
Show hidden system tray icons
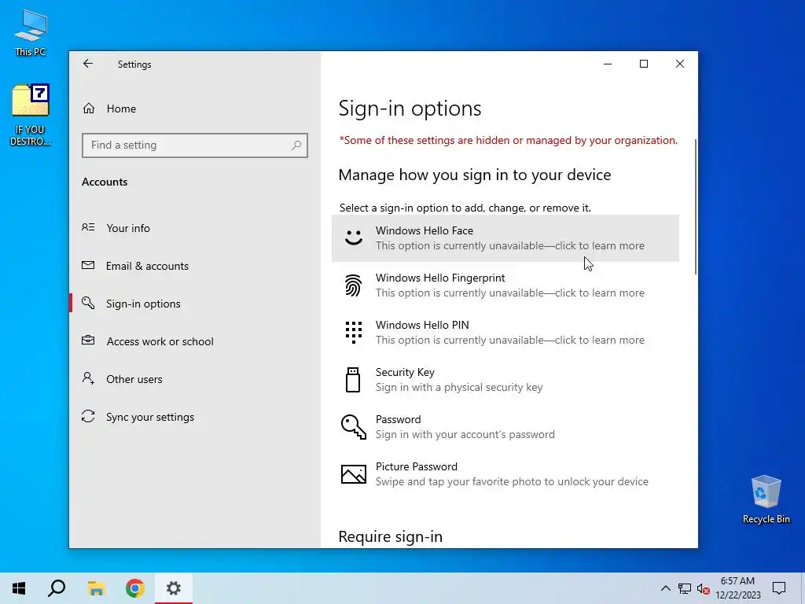tap(665, 588)
